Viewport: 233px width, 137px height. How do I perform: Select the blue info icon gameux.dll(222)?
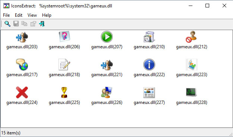[x=149, y=65]
